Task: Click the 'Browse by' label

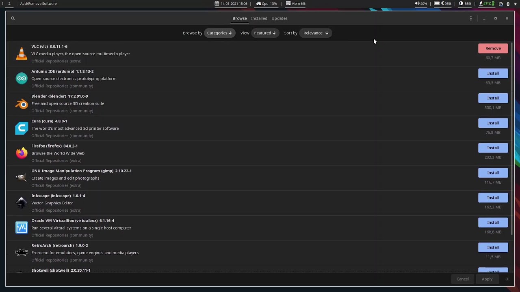Action: (193, 33)
